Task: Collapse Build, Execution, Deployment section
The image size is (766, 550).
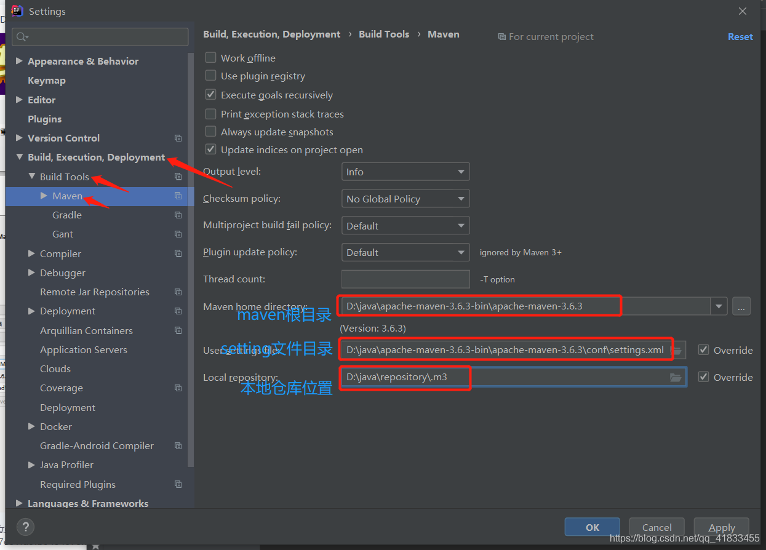Action: tap(19, 157)
